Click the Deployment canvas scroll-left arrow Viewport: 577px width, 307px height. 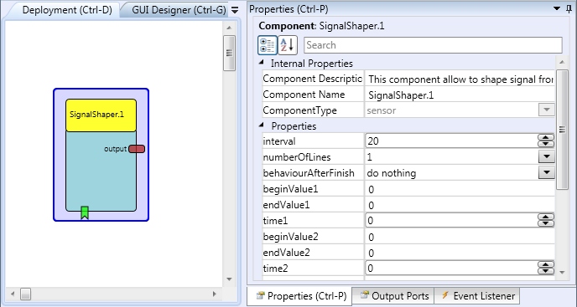[13, 294]
